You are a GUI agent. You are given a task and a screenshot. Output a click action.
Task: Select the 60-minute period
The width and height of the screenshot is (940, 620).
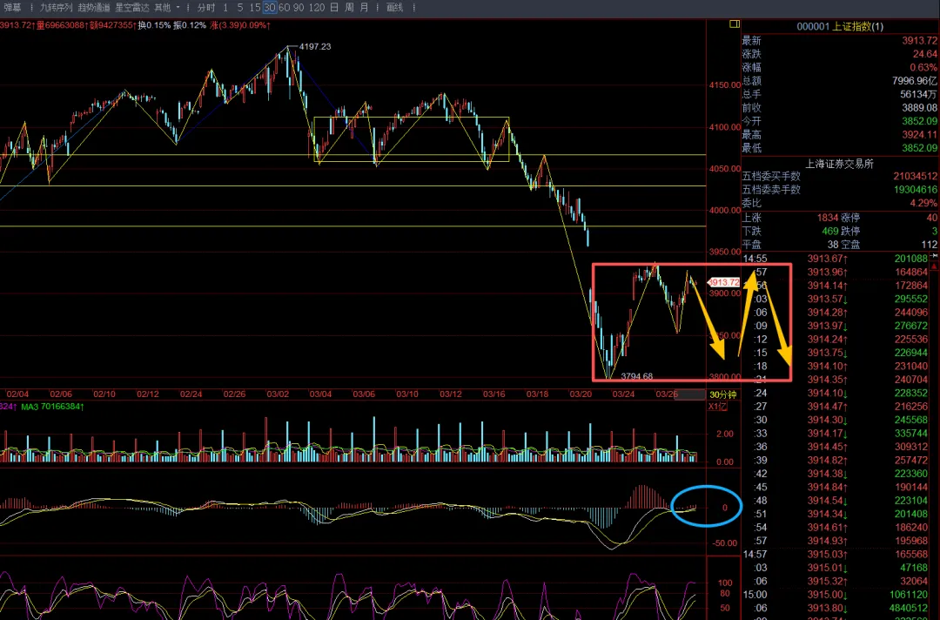284,8
